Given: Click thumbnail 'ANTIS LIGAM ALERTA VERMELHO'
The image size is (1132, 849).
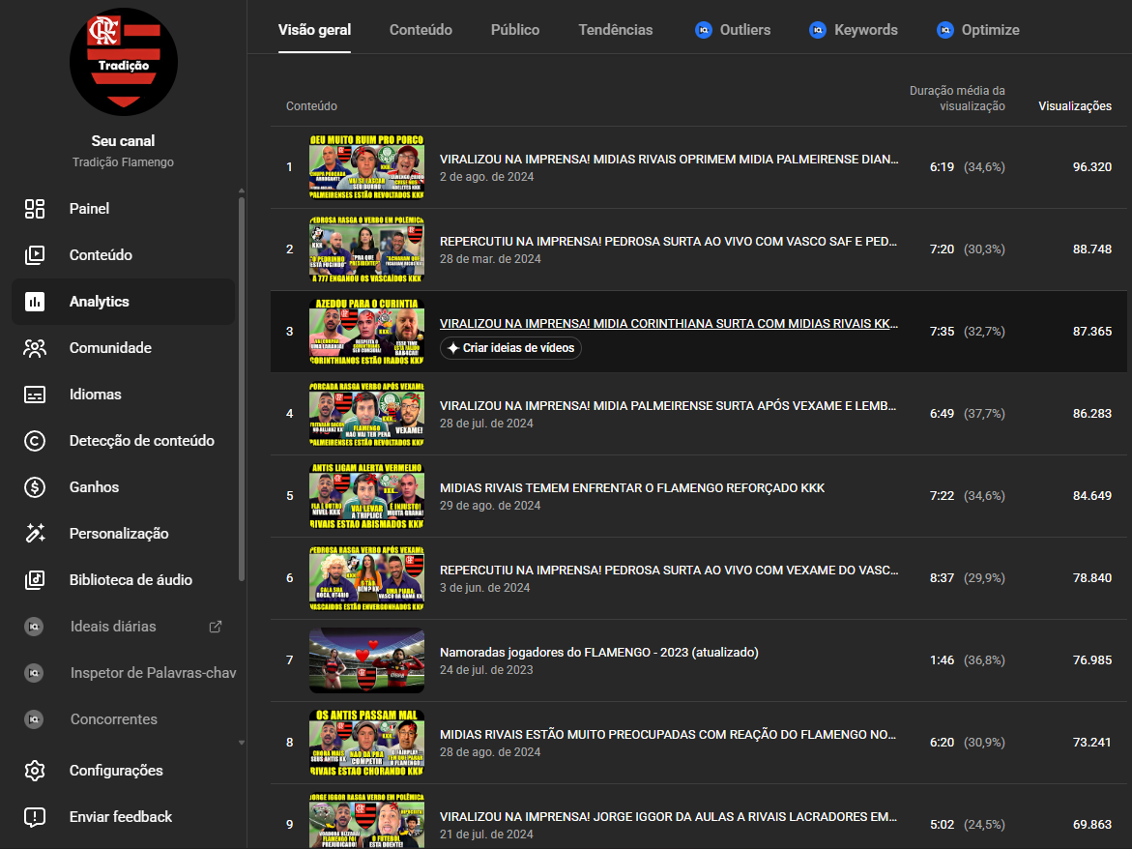Looking at the screenshot, I should 366,496.
